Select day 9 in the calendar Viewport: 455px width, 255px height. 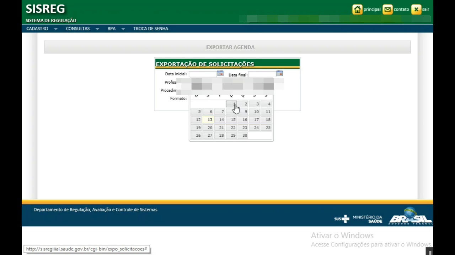point(243,112)
